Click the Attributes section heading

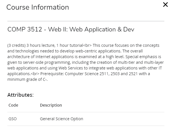click(20, 95)
